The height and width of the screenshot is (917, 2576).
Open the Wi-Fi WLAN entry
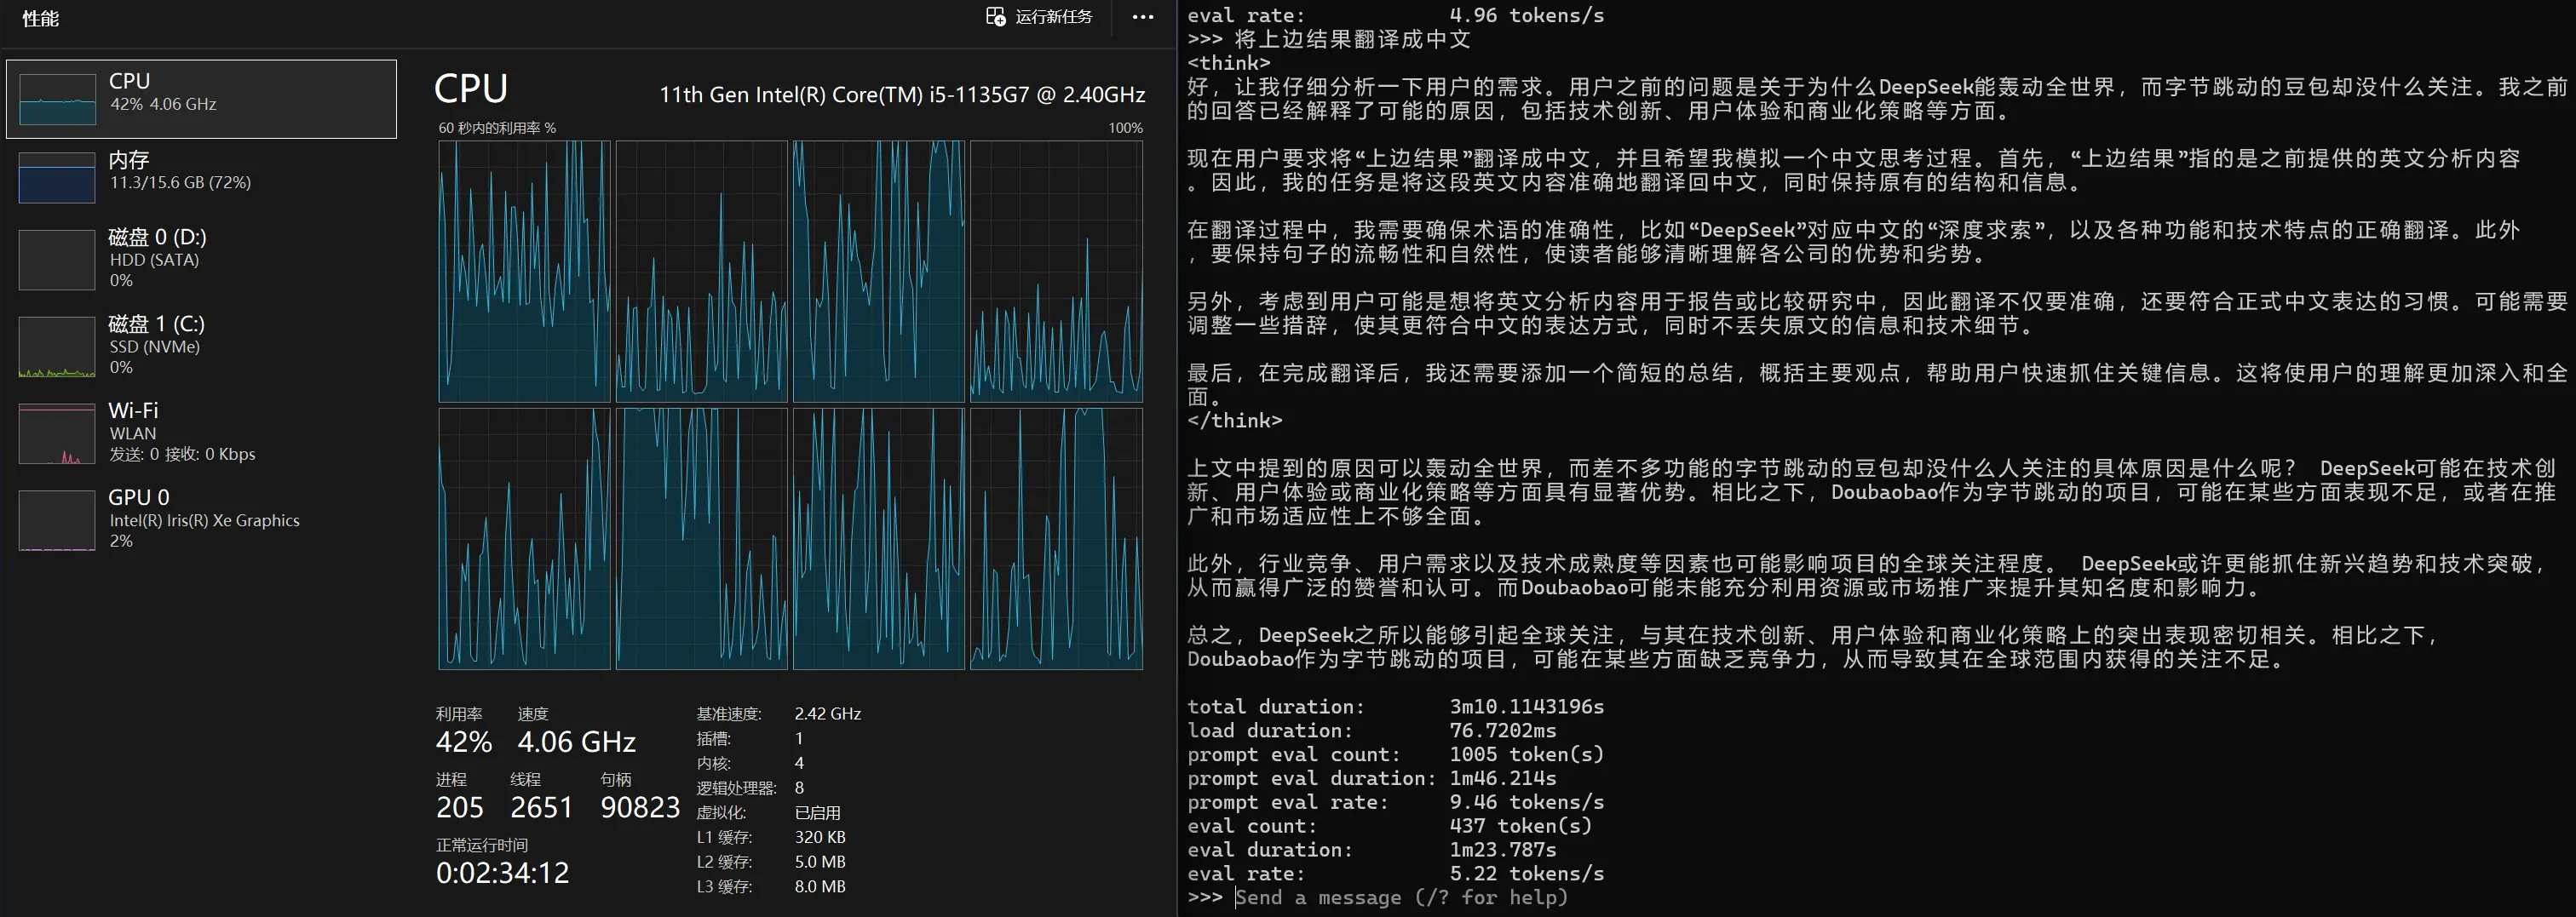pos(201,434)
